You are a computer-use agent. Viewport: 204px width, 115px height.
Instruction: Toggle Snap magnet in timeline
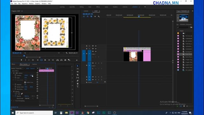click(x=88, y=17)
